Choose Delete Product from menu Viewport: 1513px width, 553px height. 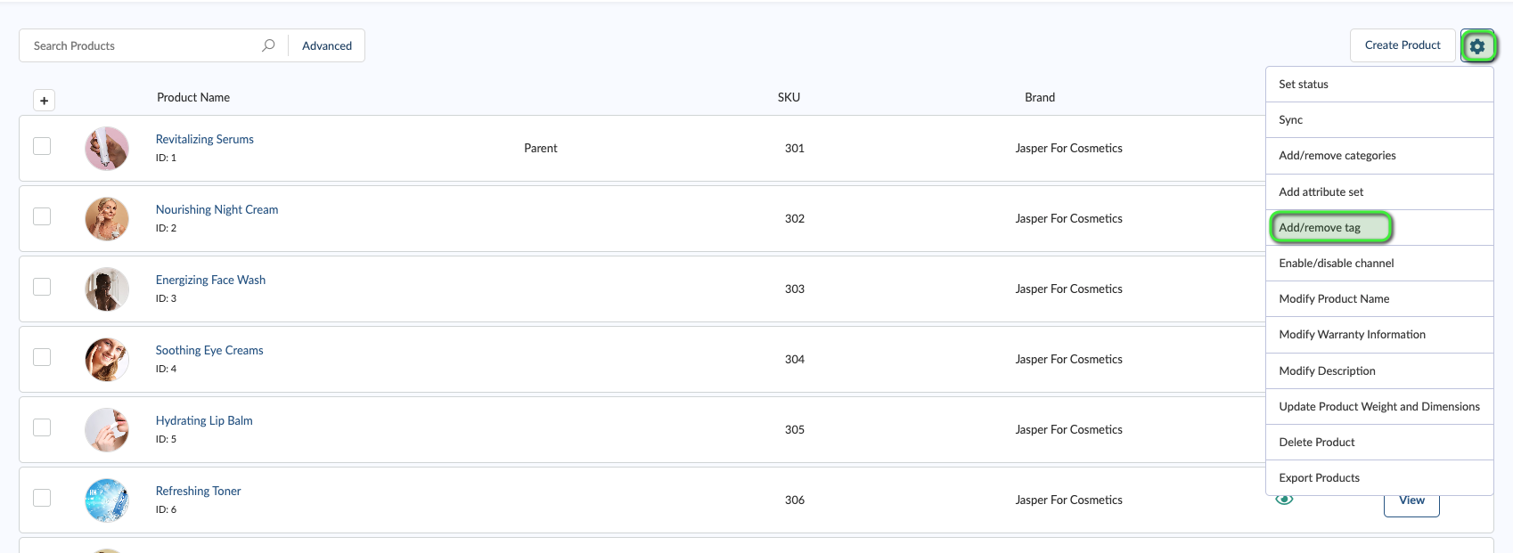click(1317, 442)
